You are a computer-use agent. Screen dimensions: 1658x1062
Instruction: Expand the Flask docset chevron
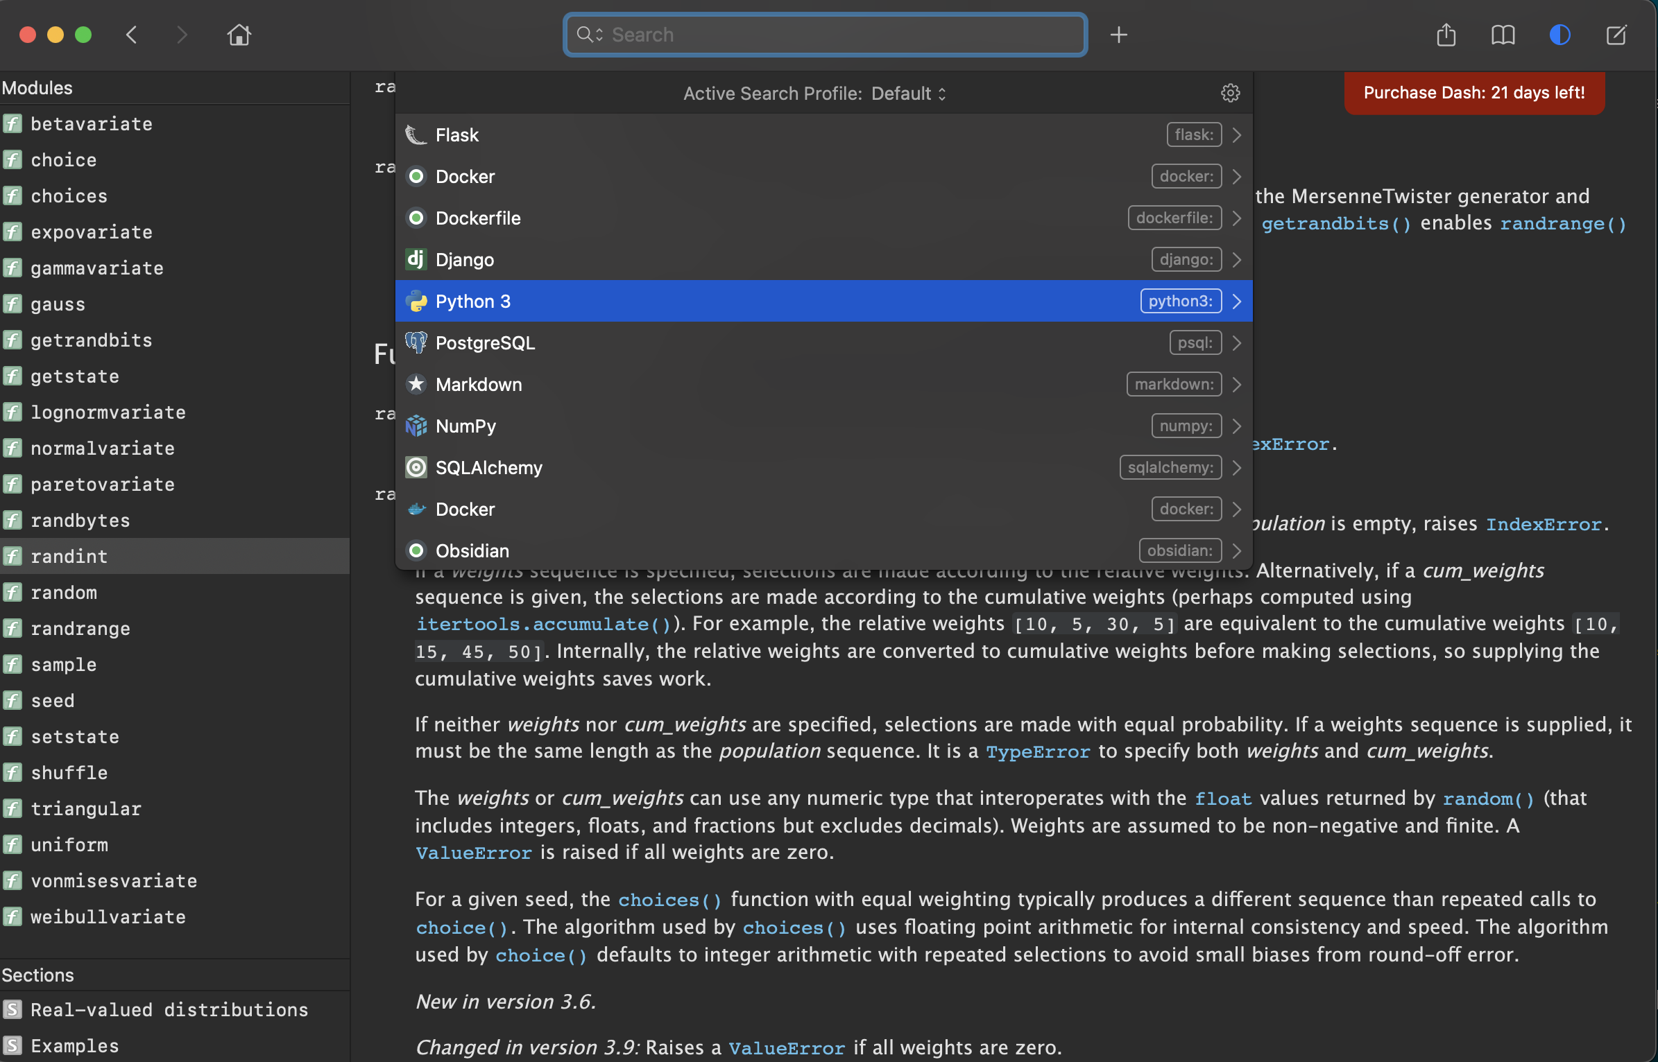coord(1237,135)
